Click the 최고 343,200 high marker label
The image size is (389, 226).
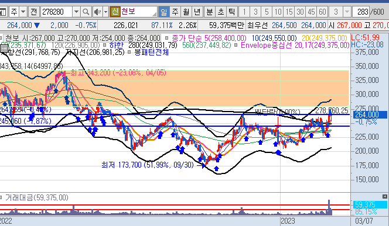(118, 72)
